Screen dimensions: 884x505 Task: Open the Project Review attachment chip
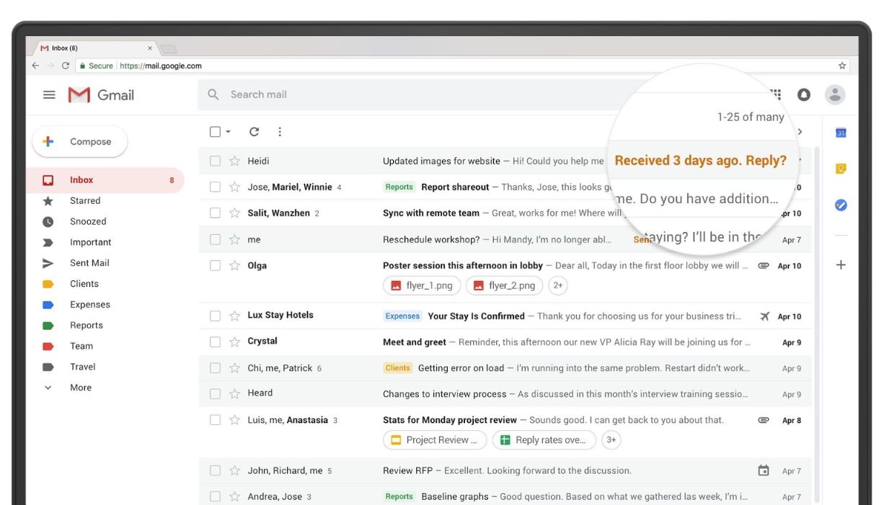click(x=435, y=440)
